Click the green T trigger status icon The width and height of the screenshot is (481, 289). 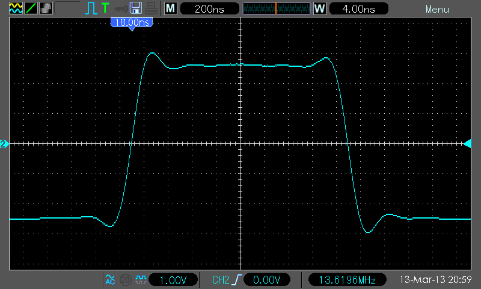(x=105, y=8)
